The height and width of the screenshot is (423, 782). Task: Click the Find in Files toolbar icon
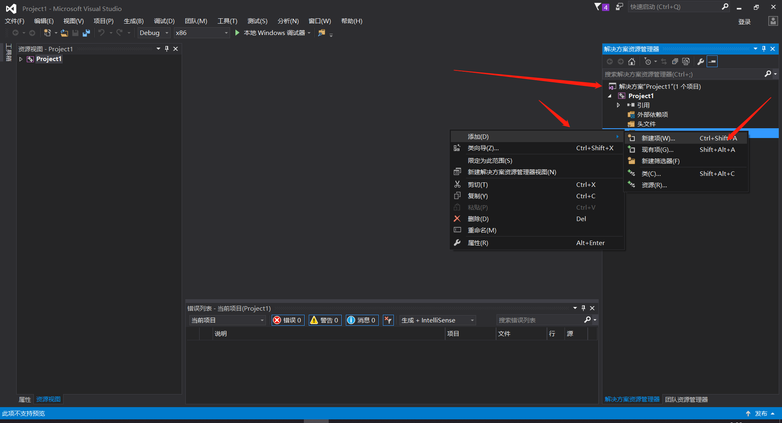coord(322,33)
